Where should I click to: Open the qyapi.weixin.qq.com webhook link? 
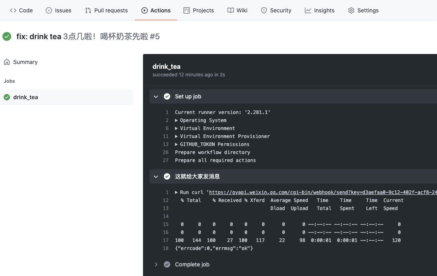tap(323, 192)
